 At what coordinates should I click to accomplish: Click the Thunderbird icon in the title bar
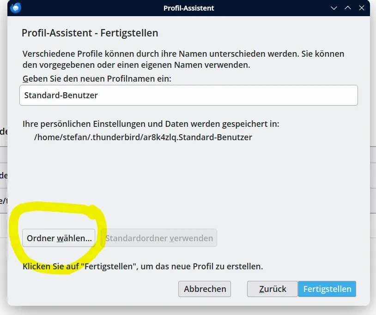(x=16, y=8)
